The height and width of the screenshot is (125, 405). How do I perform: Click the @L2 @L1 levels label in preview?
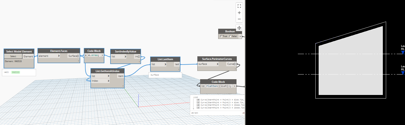click(194, 113)
